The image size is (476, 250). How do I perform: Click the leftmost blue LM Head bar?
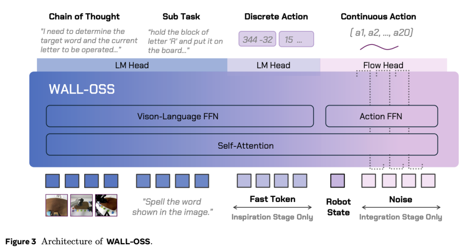click(x=132, y=65)
